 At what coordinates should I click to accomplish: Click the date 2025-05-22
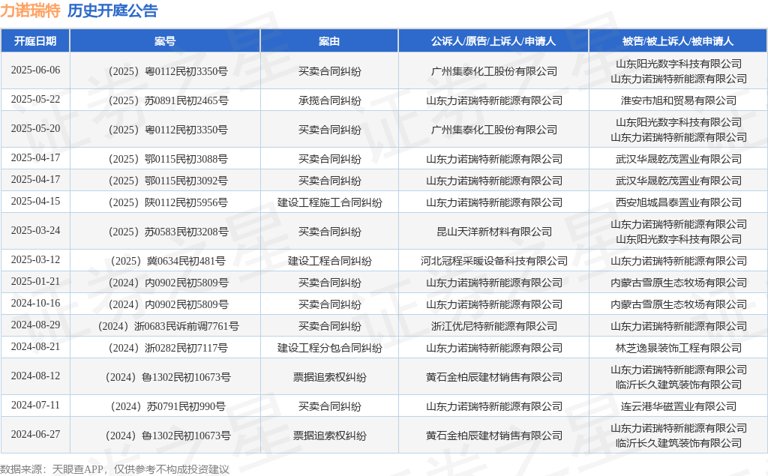pyautogui.click(x=35, y=100)
